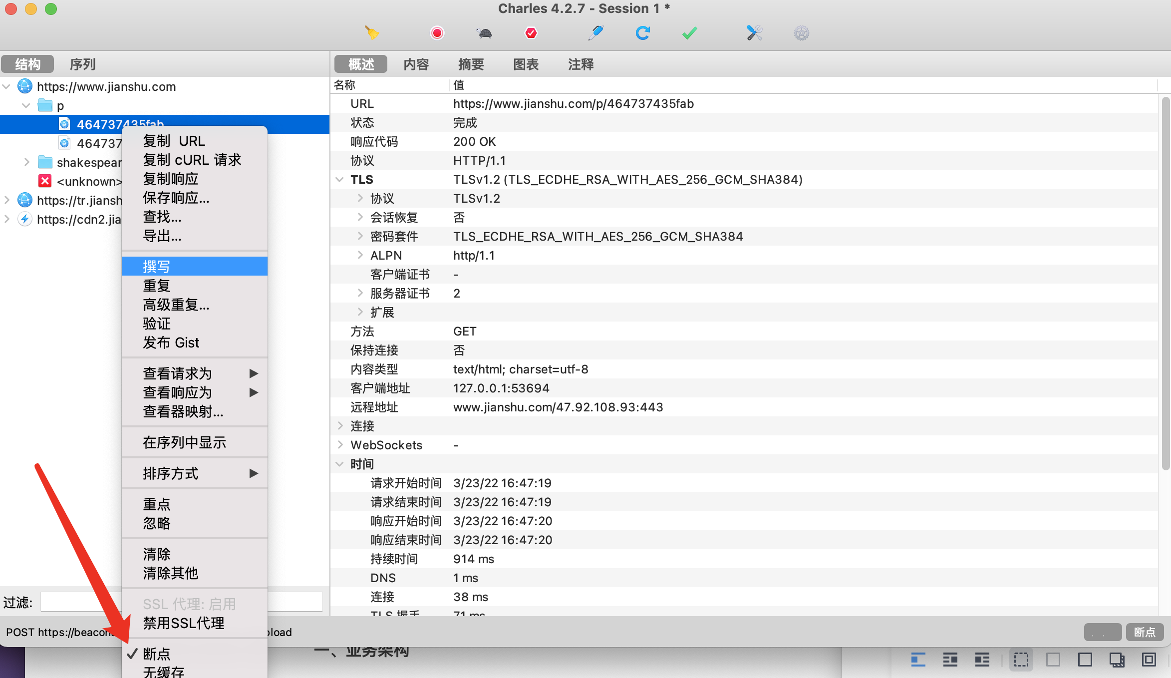This screenshot has width=1171, height=678.
Task: Expand the https://tr.jianshu host node
Action: pyautogui.click(x=6, y=200)
